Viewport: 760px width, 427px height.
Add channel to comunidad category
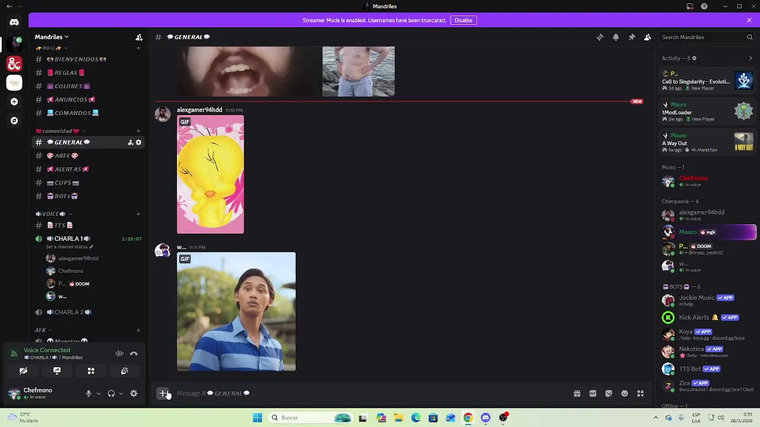[138, 131]
